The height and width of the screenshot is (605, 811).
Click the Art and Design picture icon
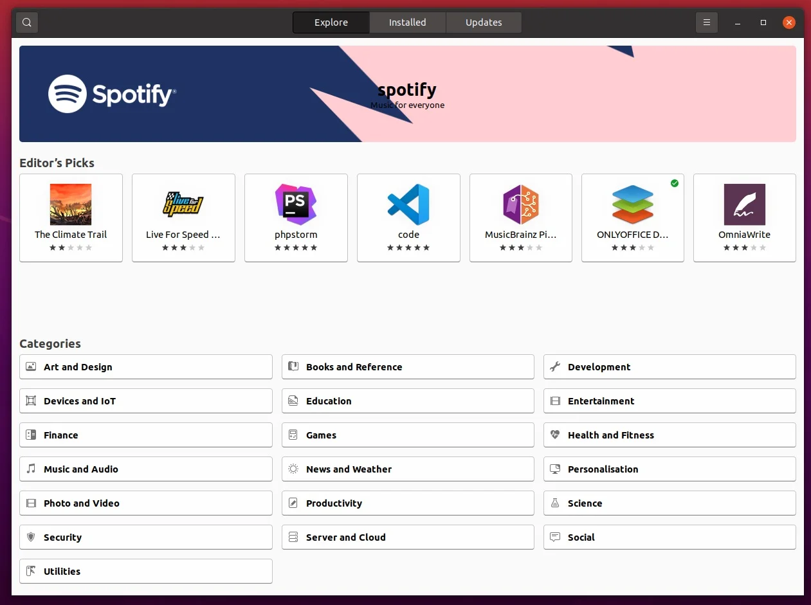tap(31, 366)
